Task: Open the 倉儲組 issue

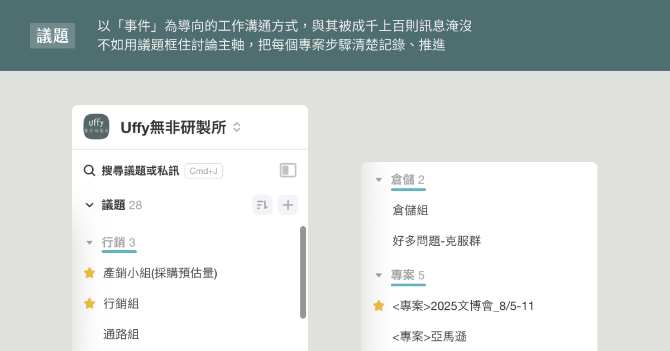Action: 410,210
